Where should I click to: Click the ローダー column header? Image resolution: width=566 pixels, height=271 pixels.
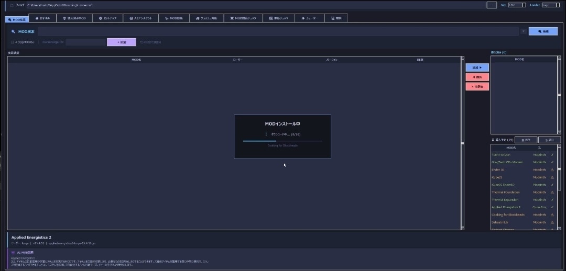point(237,60)
